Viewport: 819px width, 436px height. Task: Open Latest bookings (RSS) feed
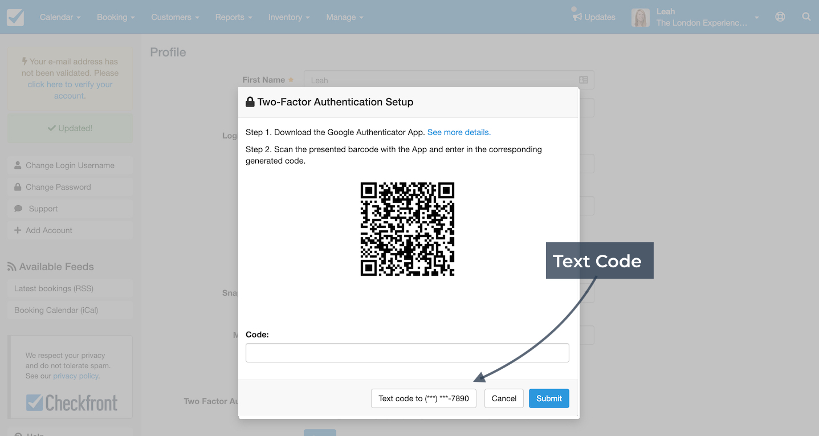pyautogui.click(x=70, y=288)
